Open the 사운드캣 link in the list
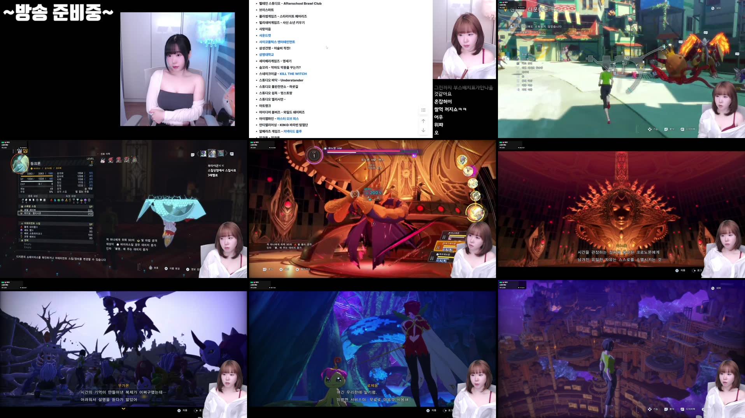The width and height of the screenshot is (745, 418). pyautogui.click(x=265, y=35)
